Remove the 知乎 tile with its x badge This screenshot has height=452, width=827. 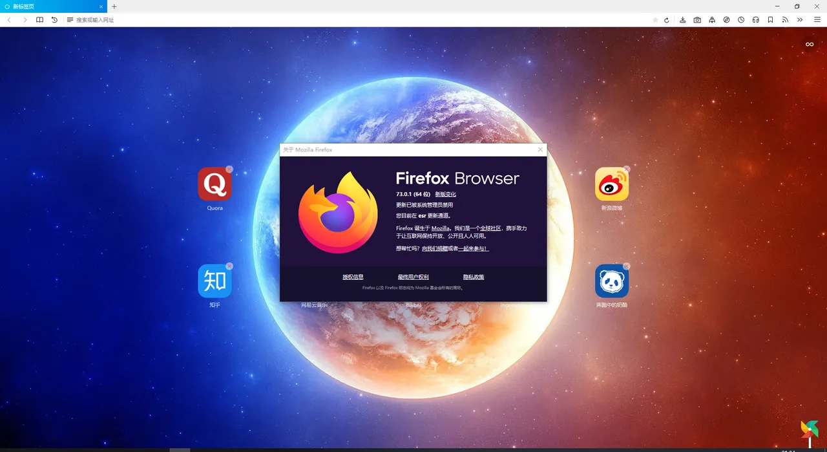coord(229,266)
